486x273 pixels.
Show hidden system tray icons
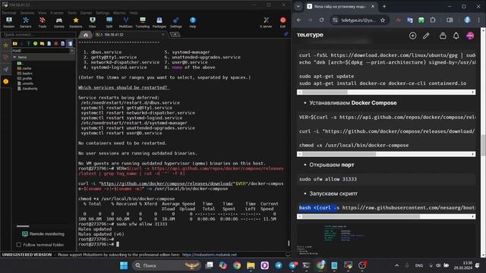pyautogui.click(x=396, y=265)
